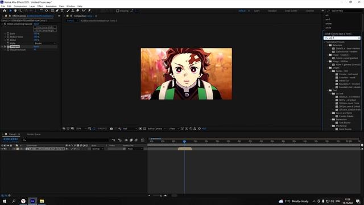Click the Toggle Transparency Grid icon

click(x=144, y=129)
